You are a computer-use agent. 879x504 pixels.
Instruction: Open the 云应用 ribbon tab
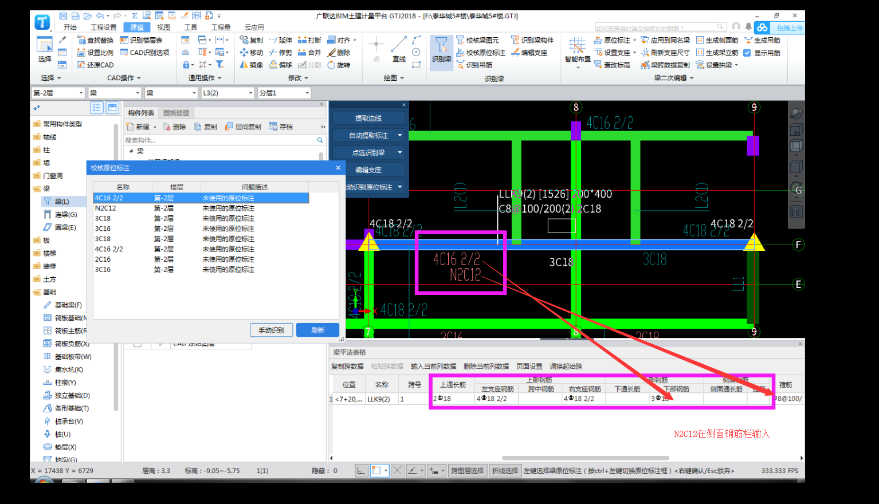(254, 27)
